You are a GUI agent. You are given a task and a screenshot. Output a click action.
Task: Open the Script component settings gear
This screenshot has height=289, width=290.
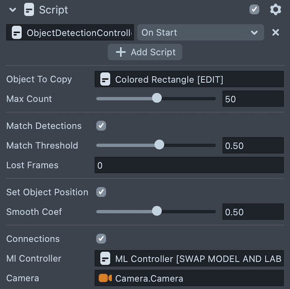(275, 10)
